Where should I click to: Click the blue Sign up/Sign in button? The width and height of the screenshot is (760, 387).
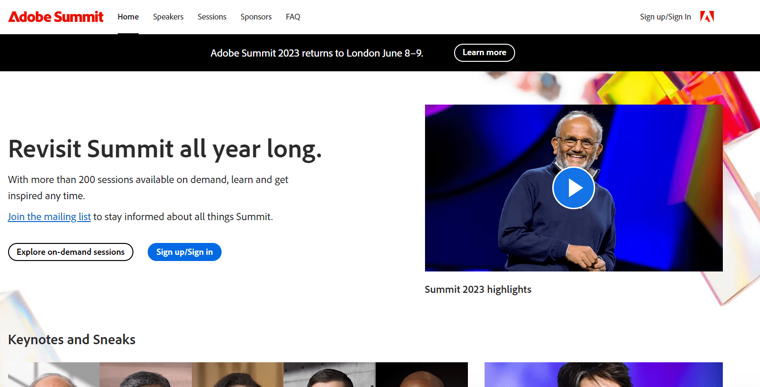[x=184, y=252]
